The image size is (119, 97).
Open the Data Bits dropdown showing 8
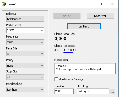[25, 54]
